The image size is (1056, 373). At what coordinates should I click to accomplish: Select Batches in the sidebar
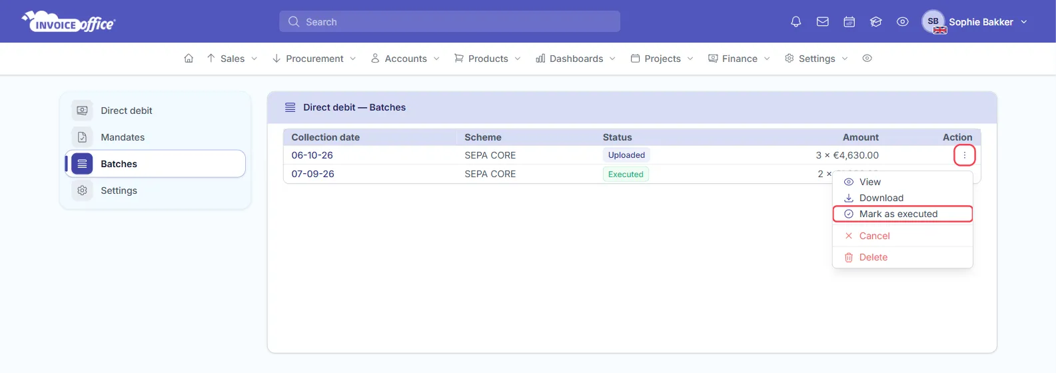click(x=155, y=164)
